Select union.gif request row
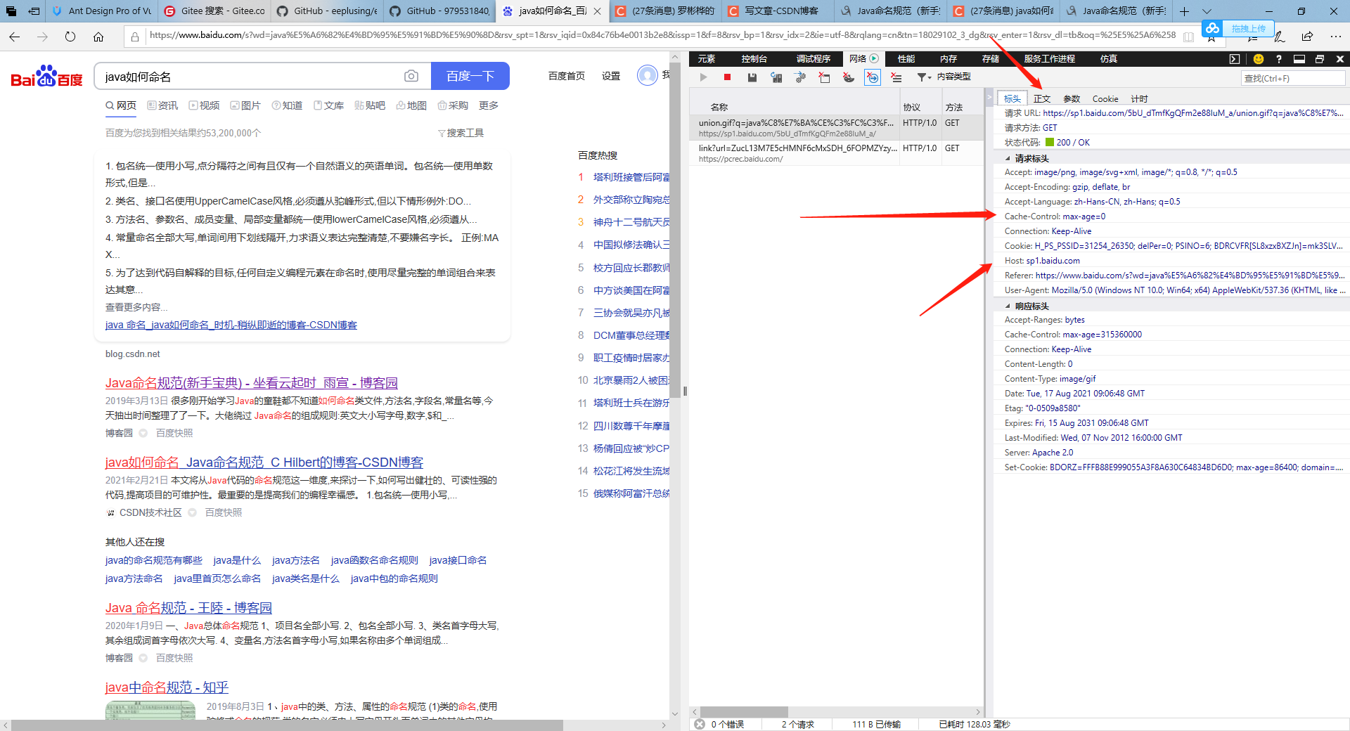 click(x=835, y=128)
